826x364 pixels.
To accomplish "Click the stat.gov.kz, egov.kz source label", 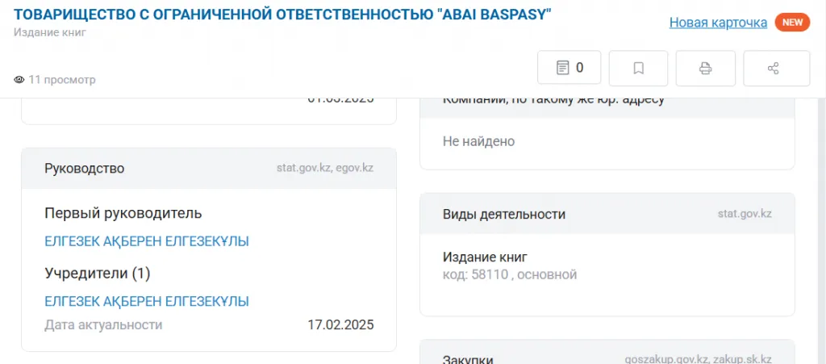I will (x=324, y=169).
